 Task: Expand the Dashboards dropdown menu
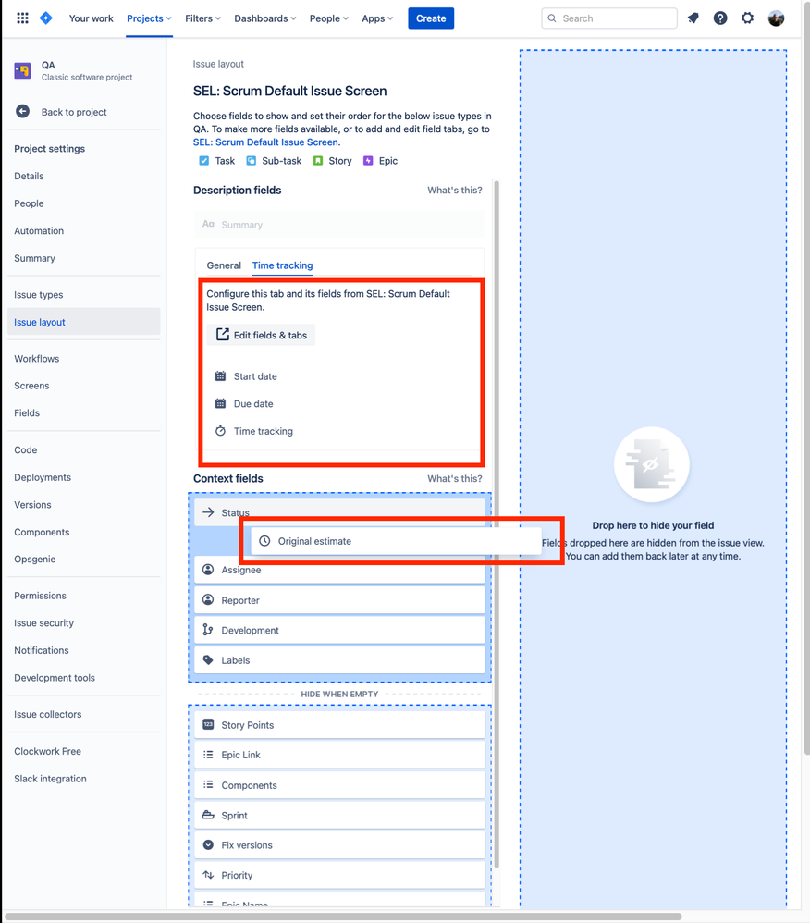click(x=264, y=18)
